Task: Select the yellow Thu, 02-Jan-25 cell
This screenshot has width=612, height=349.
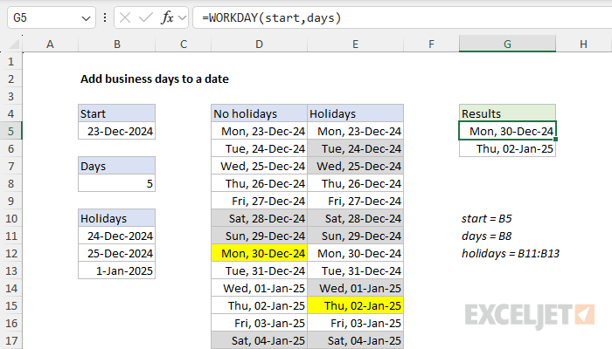Action: click(x=355, y=305)
